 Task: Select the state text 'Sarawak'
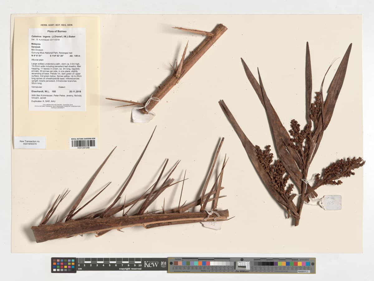click(x=36, y=47)
